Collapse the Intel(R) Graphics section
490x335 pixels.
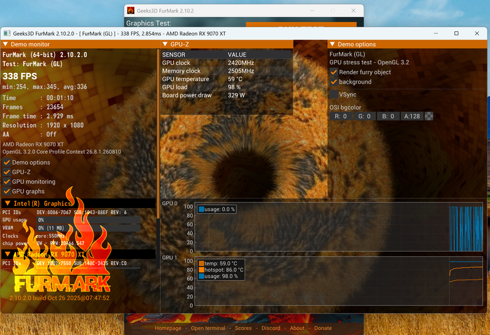(8, 203)
